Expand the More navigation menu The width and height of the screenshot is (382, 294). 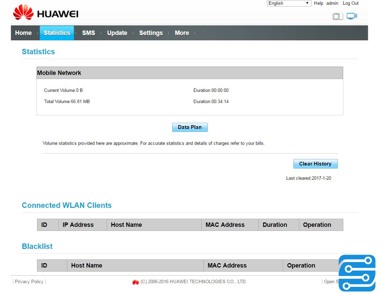[182, 33]
